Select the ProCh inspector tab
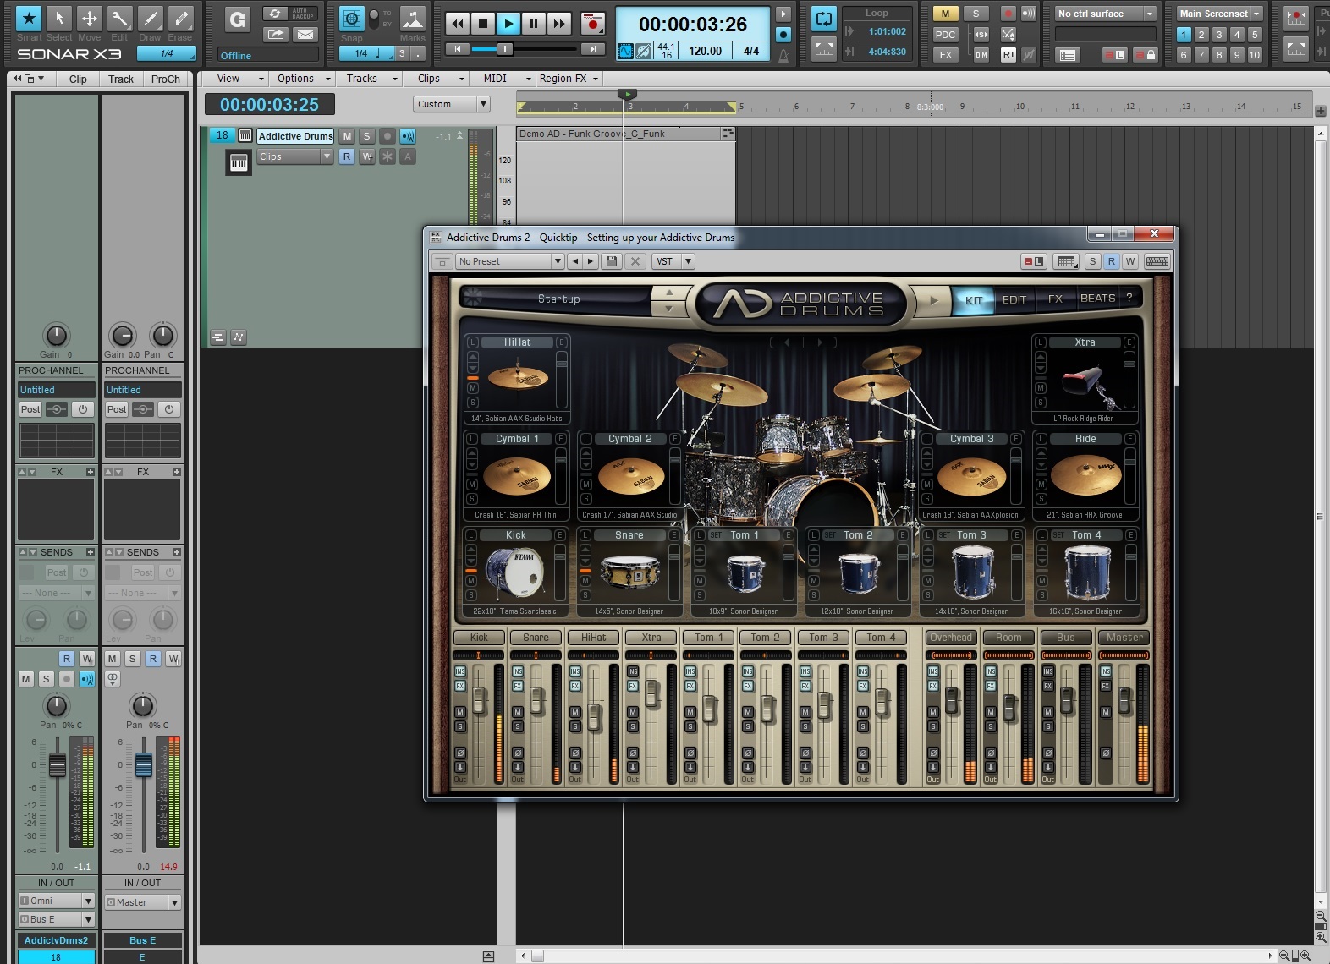Viewport: 1330px width, 964px height. [x=166, y=79]
